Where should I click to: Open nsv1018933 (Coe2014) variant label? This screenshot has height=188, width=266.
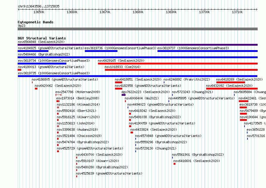pyautogui.click(x=123, y=67)
